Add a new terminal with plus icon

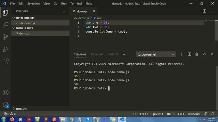click(x=182, y=54)
